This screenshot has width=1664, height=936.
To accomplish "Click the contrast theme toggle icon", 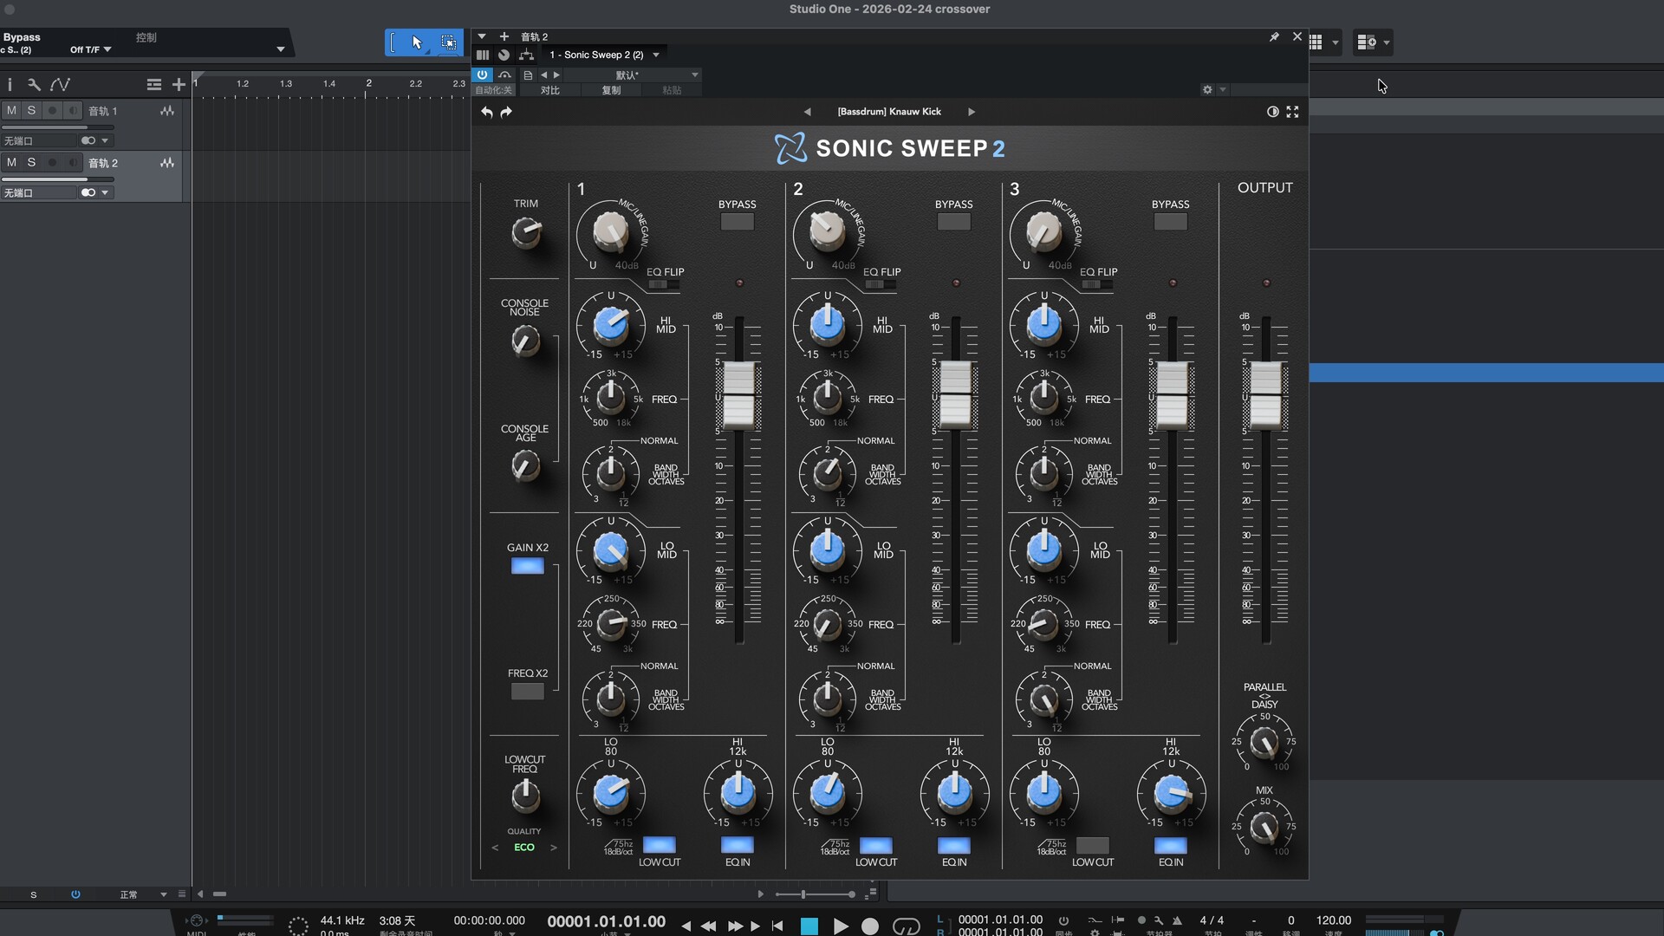I will [1272, 112].
